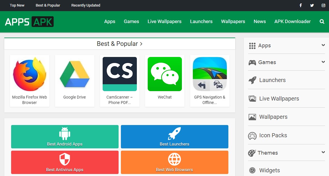Open the search magnifier icon in header
The width and height of the screenshot is (329, 176).
[x=322, y=22]
